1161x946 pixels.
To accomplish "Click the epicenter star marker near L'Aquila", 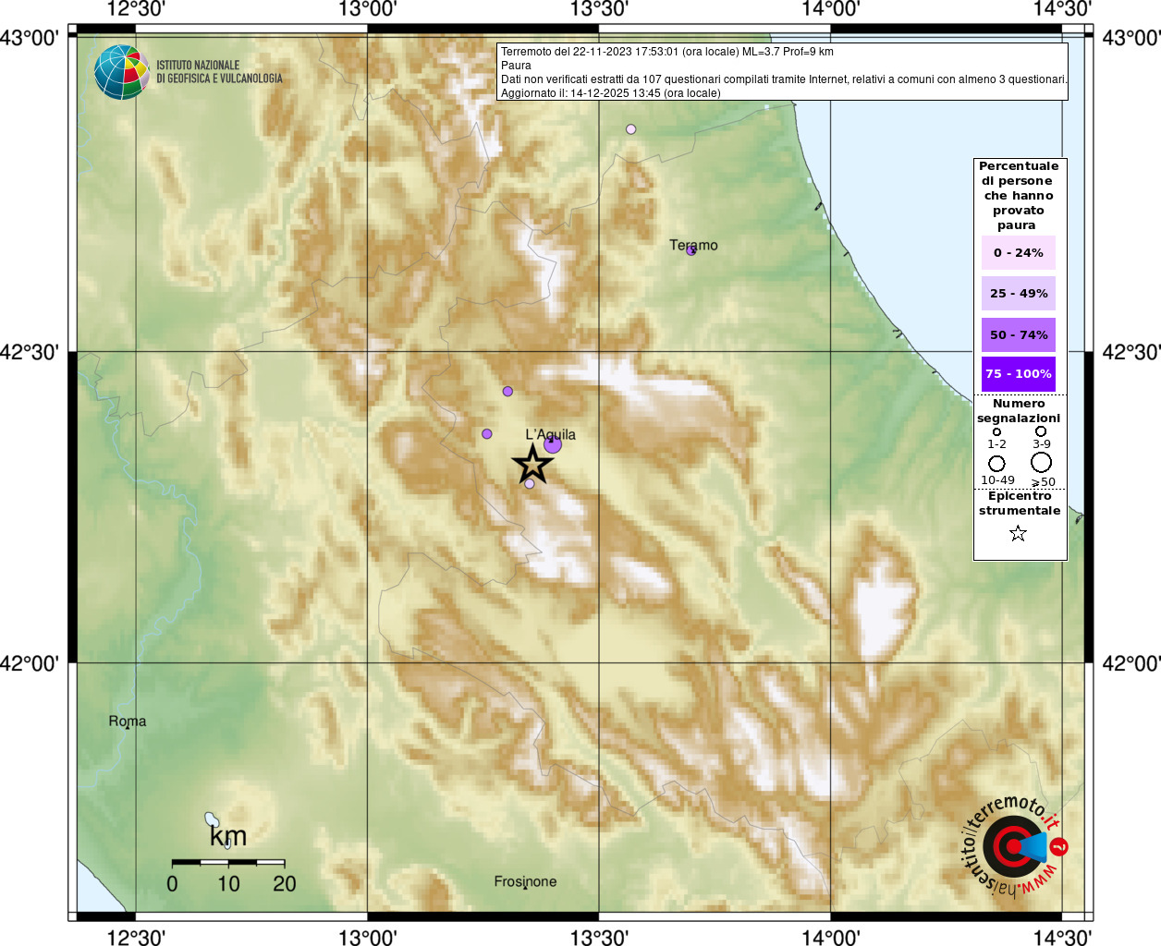I will pos(533,465).
